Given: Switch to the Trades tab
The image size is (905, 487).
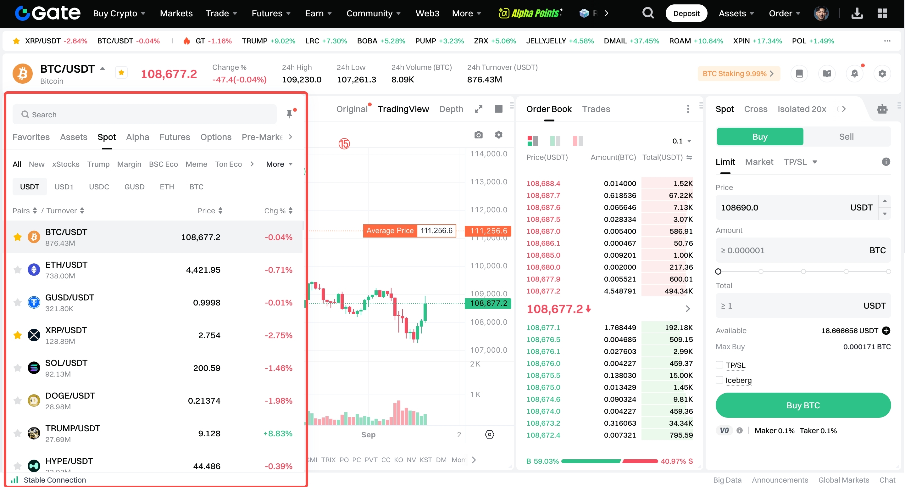Looking at the screenshot, I should click(596, 109).
